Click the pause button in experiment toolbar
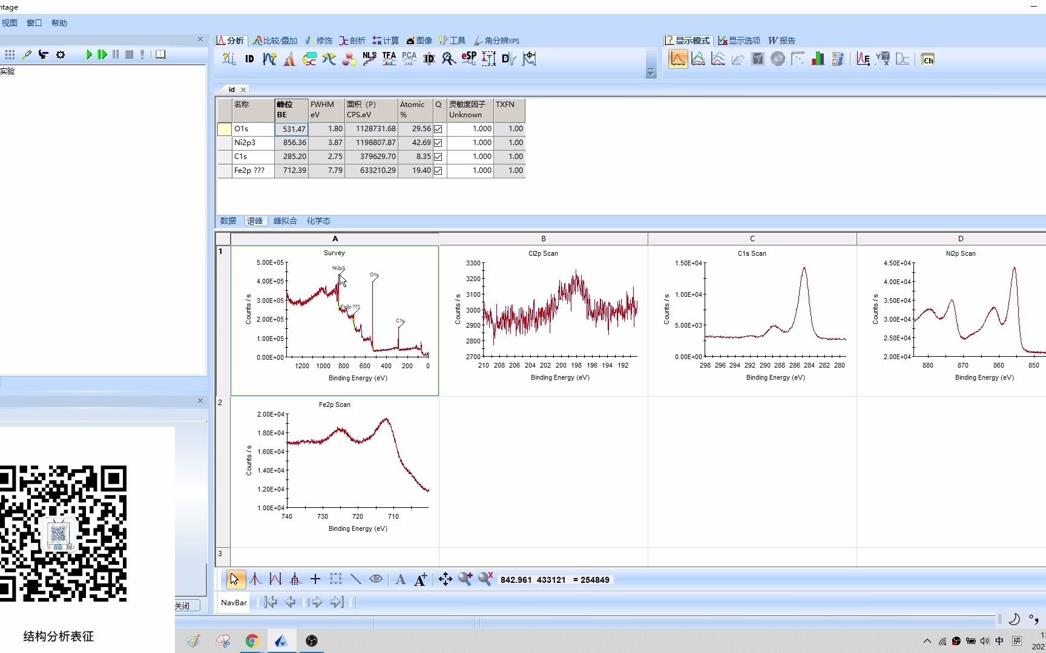Viewport: 1046px width, 653px height. point(116,54)
